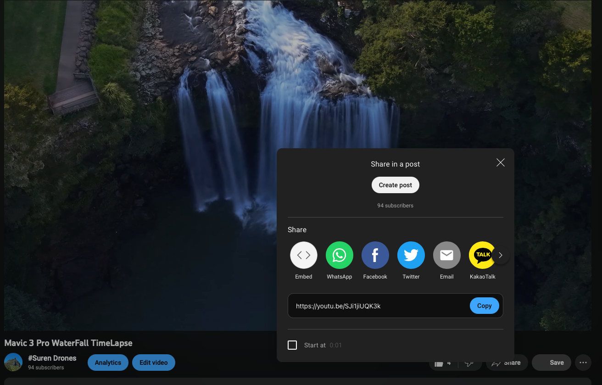Enable the Start at checkbox
602x385 pixels.
[292, 345]
